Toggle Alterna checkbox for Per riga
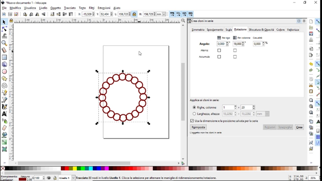The width and height of the screenshot is (322, 181). coord(219,50)
